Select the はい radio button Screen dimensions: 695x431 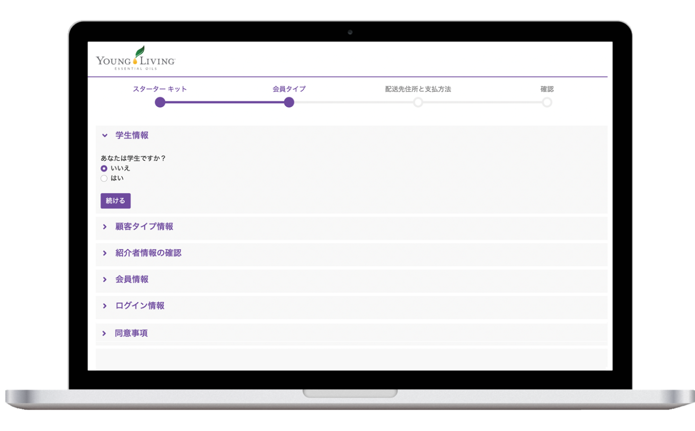(x=104, y=179)
